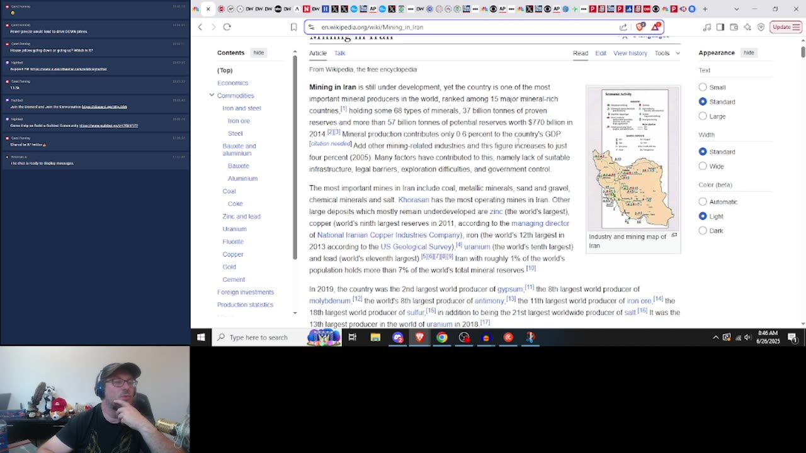Open Google Chrome from taskbar
806x453 pixels.
point(442,337)
